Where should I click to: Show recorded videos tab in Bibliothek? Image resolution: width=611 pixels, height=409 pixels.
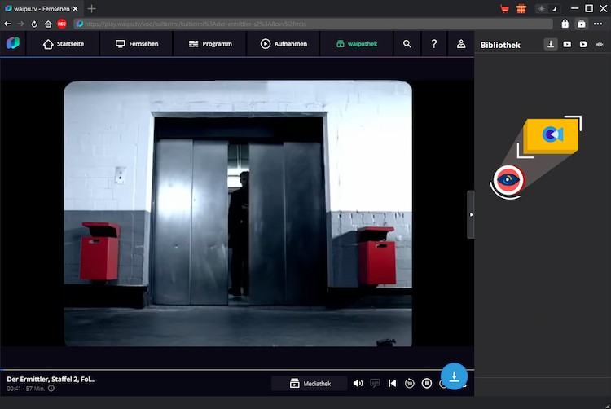click(583, 45)
